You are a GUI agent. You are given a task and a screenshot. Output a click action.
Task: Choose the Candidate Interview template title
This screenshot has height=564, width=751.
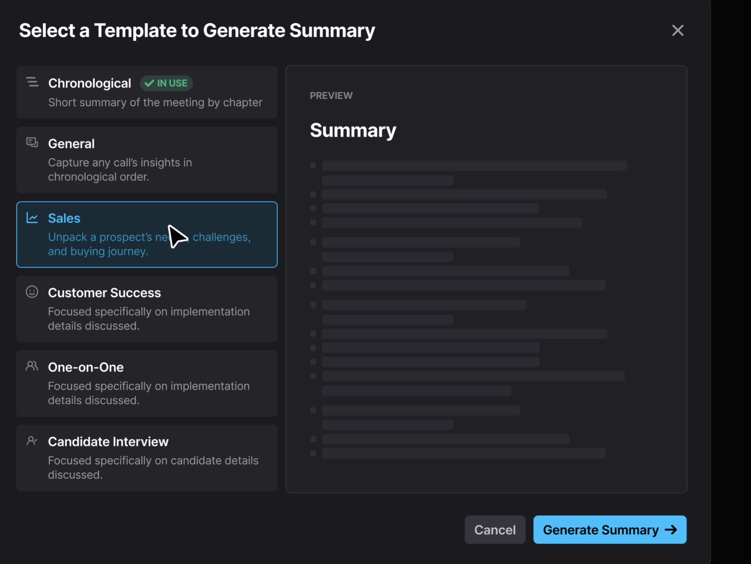coord(108,442)
